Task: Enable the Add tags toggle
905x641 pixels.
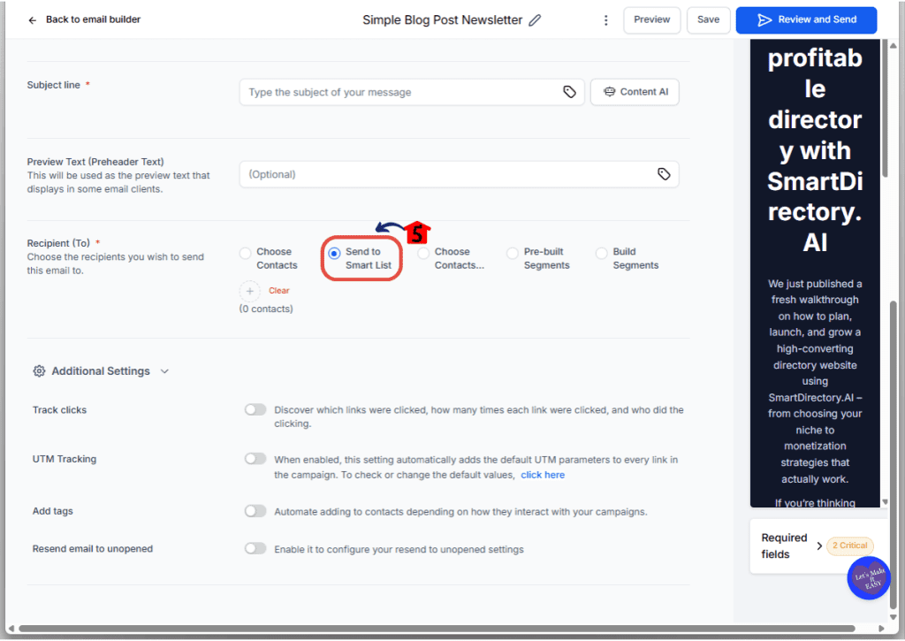Action: (255, 511)
